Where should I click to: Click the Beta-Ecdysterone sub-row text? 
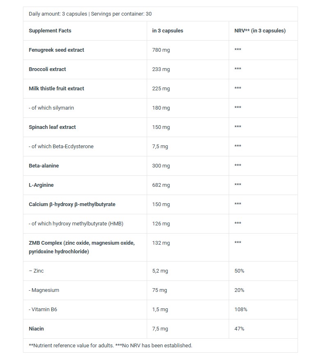pyautogui.click(x=61, y=146)
